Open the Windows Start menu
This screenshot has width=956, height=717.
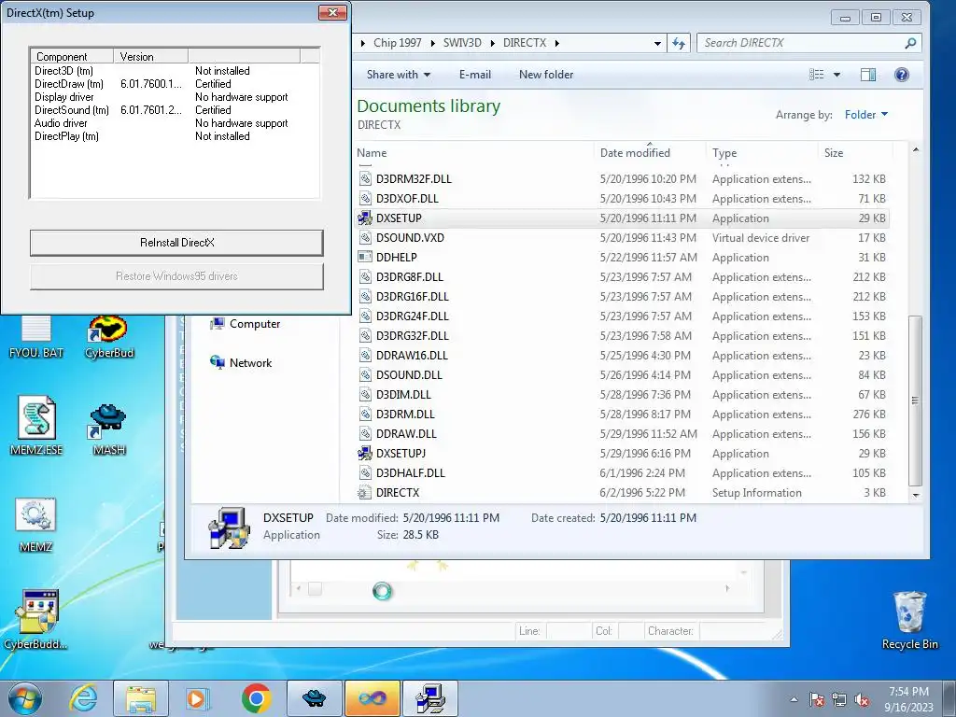[24, 698]
